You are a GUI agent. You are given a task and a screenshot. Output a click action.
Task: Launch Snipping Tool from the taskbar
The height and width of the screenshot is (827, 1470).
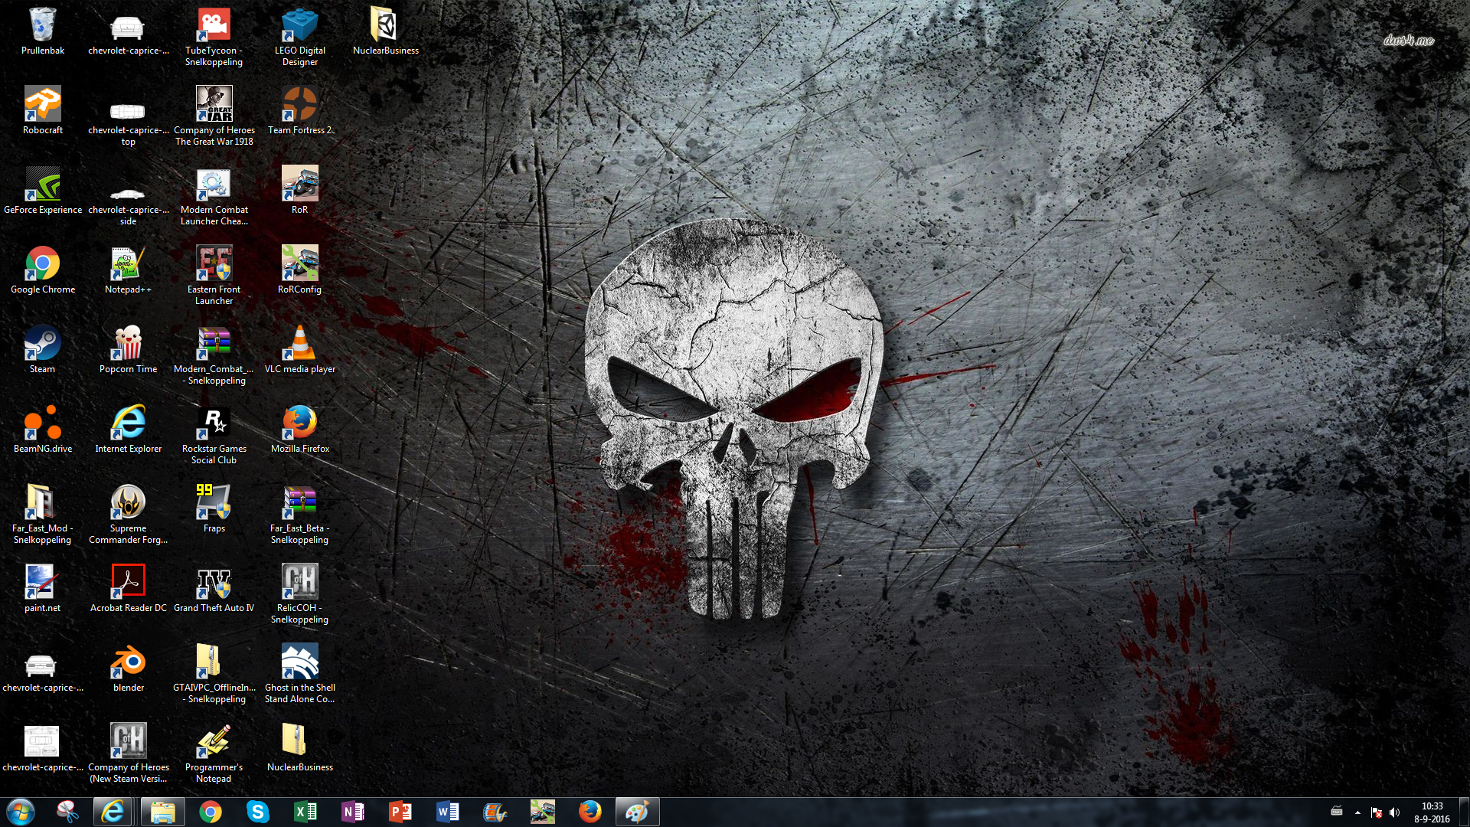68,812
